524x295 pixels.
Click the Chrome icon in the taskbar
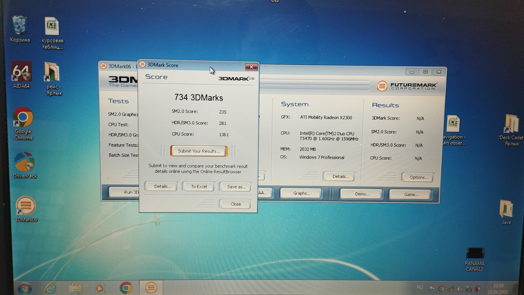tap(126, 288)
